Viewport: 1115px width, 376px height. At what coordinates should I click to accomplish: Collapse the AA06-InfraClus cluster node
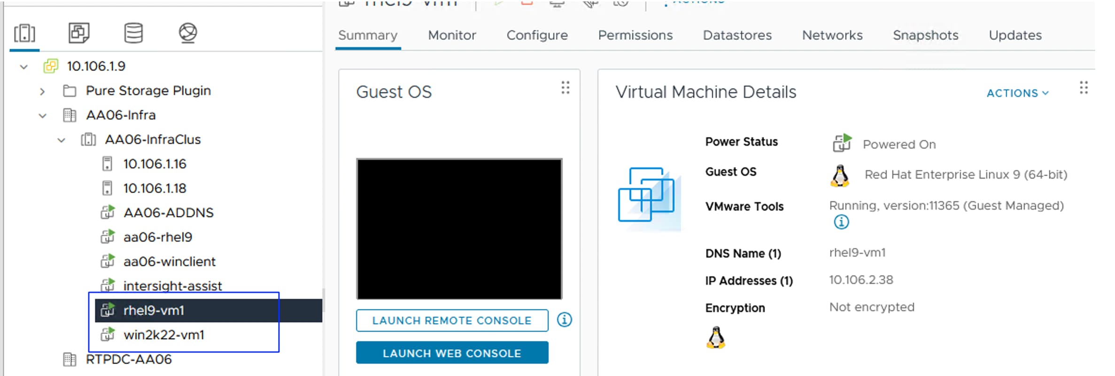[62, 140]
